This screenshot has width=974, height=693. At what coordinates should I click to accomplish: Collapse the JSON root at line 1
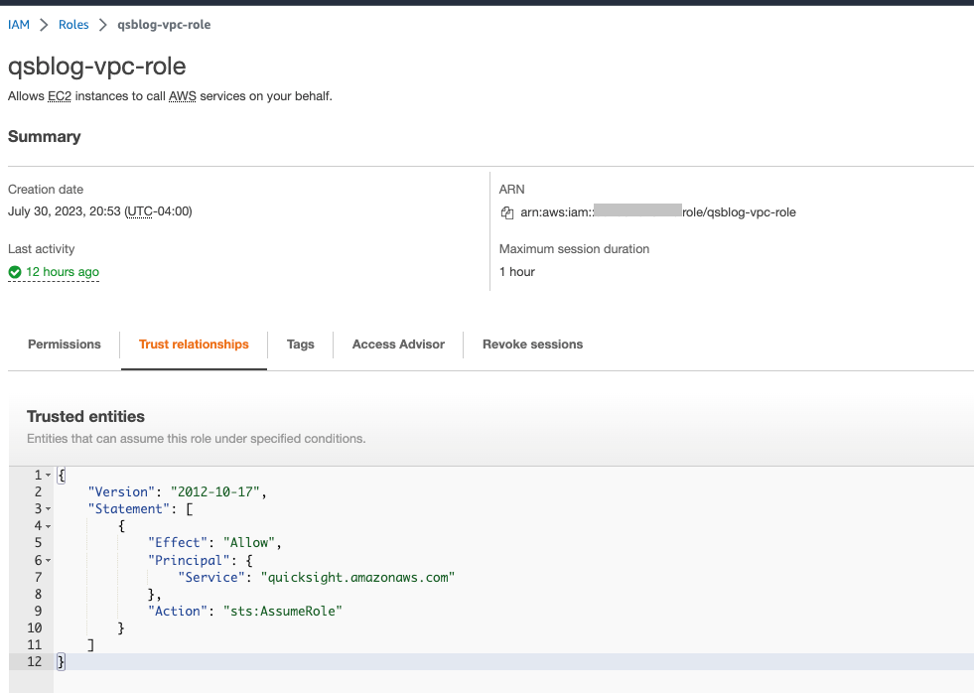(49, 476)
